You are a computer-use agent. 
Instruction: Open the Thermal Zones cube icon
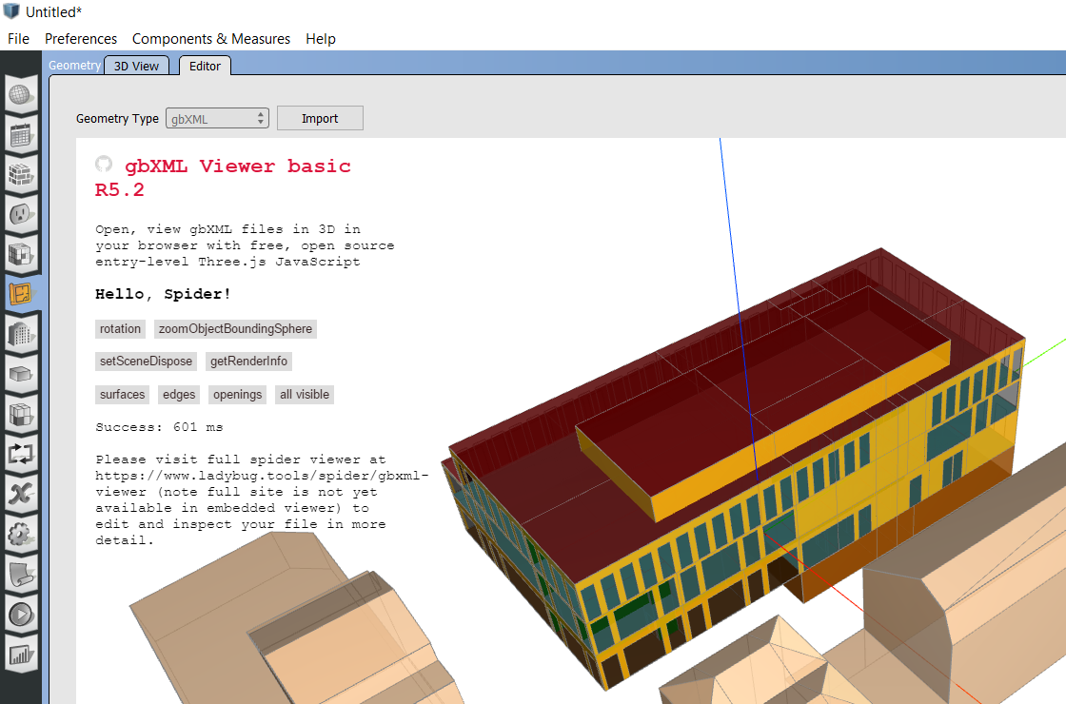(x=20, y=415)
